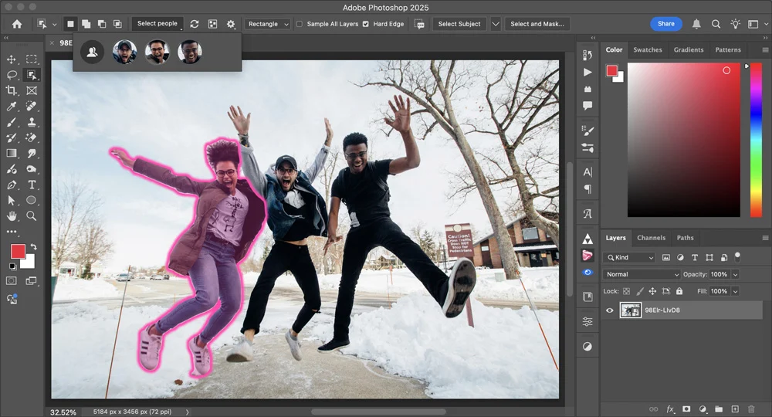Switch to the Swatches tab
This screenshot has width=772, height=417.
[647, 49]
